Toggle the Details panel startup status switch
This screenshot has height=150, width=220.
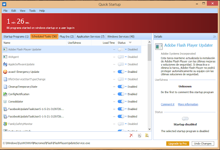pos(185,119)
